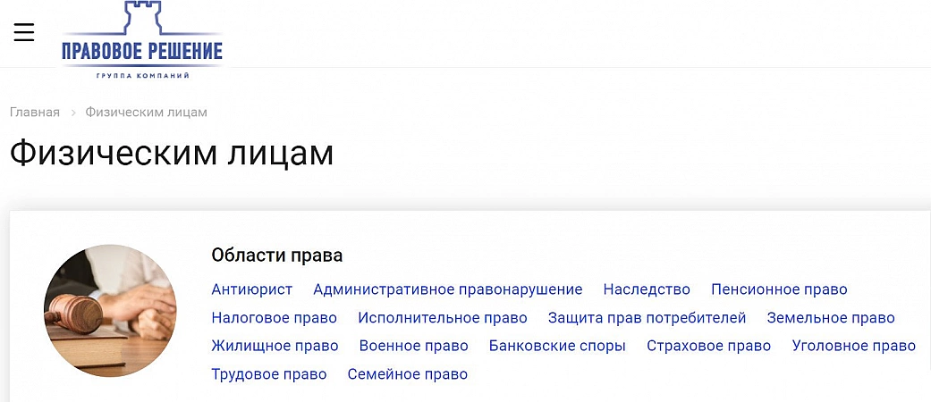Click the Физическим лицам breadcrumb
931x402 pixels.
click(x=146, y=113)
